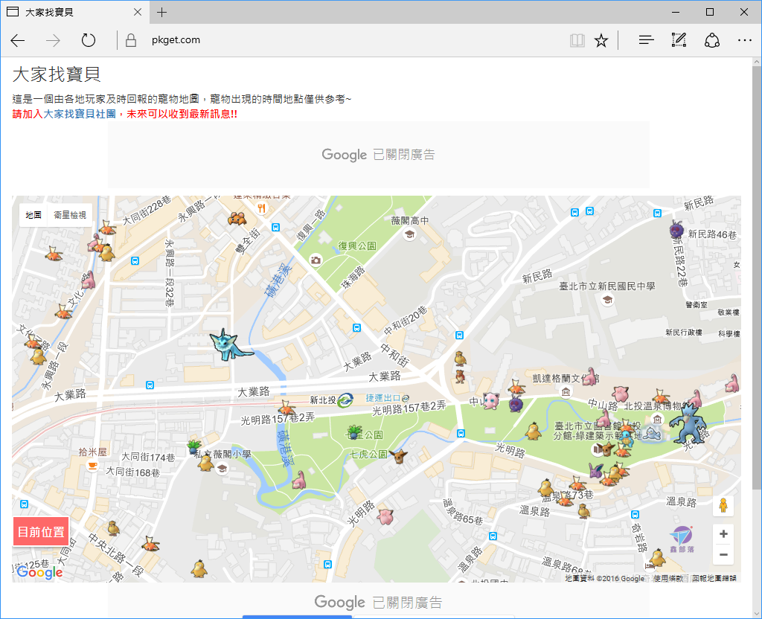Click the Oddish marker at 七虎公園
The image size is (762, 619).
354,432
